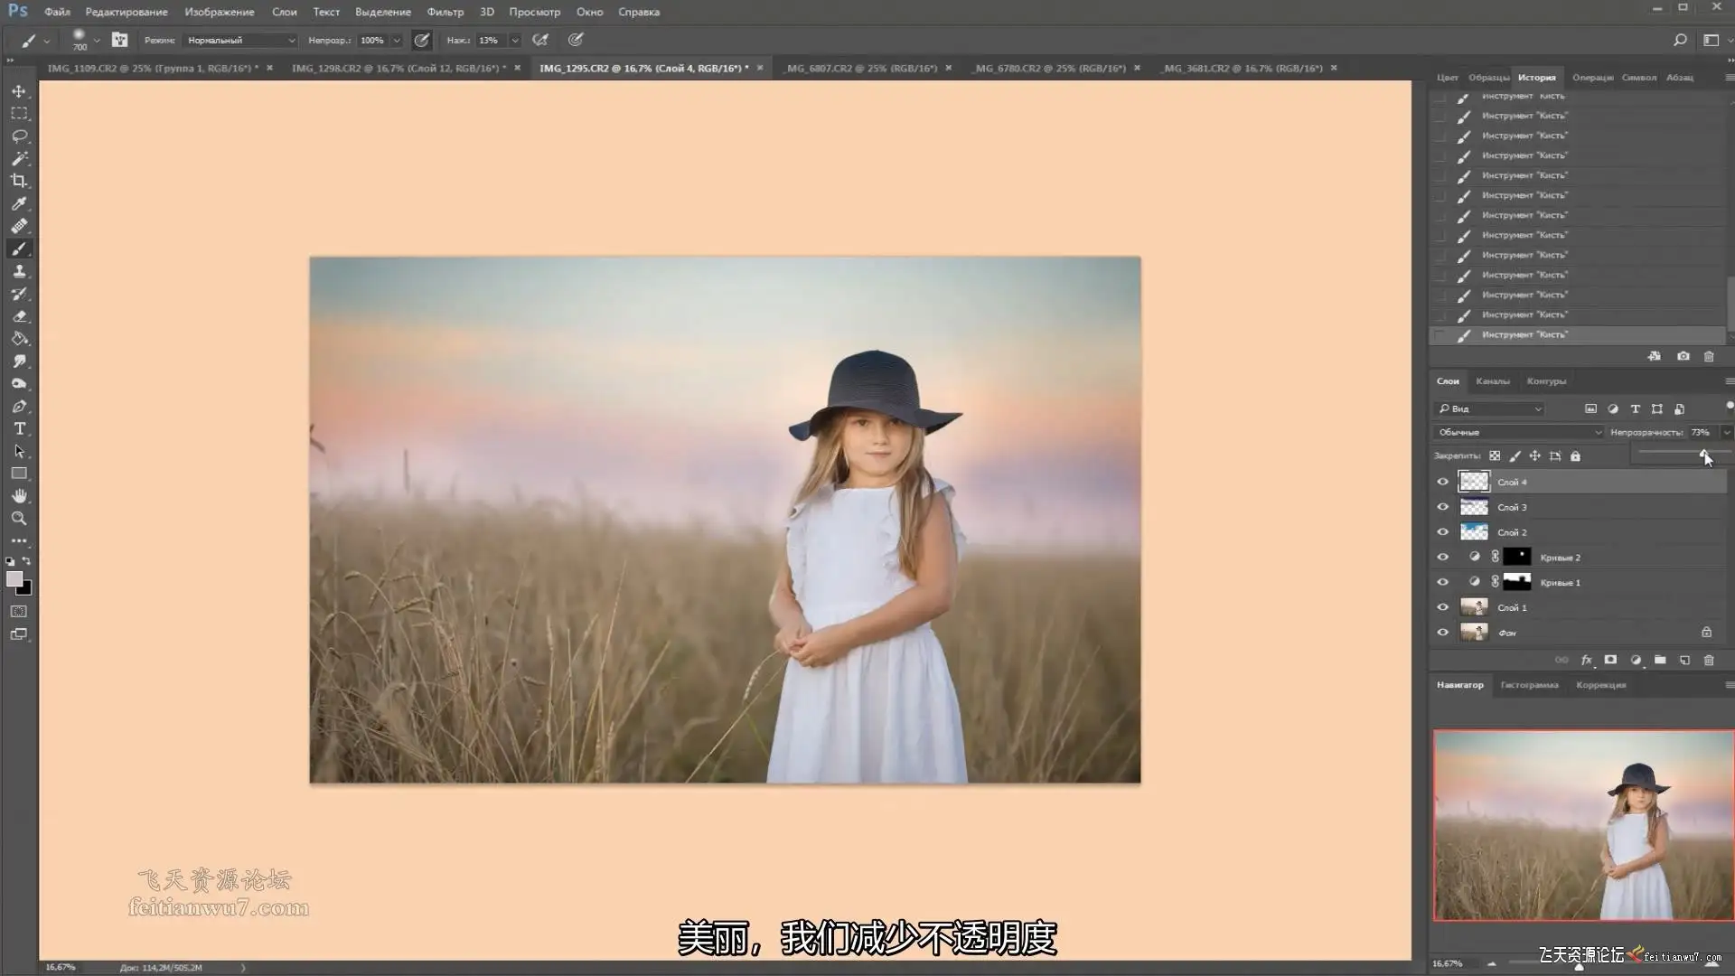
Task: Select the Слой 3 layer
Action: 1579,507
